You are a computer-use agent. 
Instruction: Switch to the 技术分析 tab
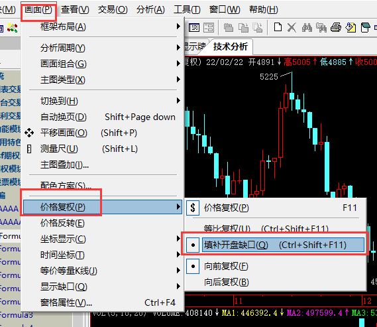pyautogui.click(x=231, y=46)
